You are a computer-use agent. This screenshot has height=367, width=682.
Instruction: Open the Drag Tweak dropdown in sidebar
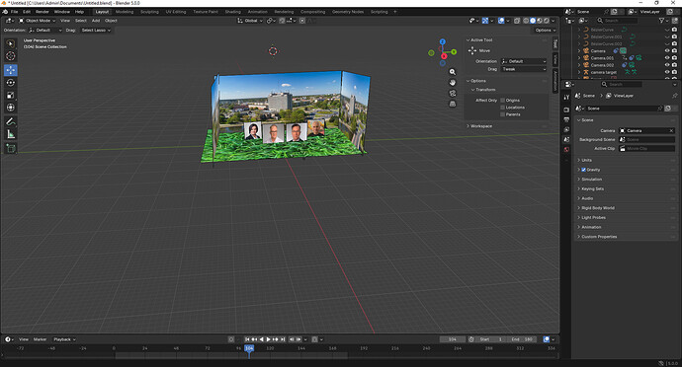(x=524, y=69)
